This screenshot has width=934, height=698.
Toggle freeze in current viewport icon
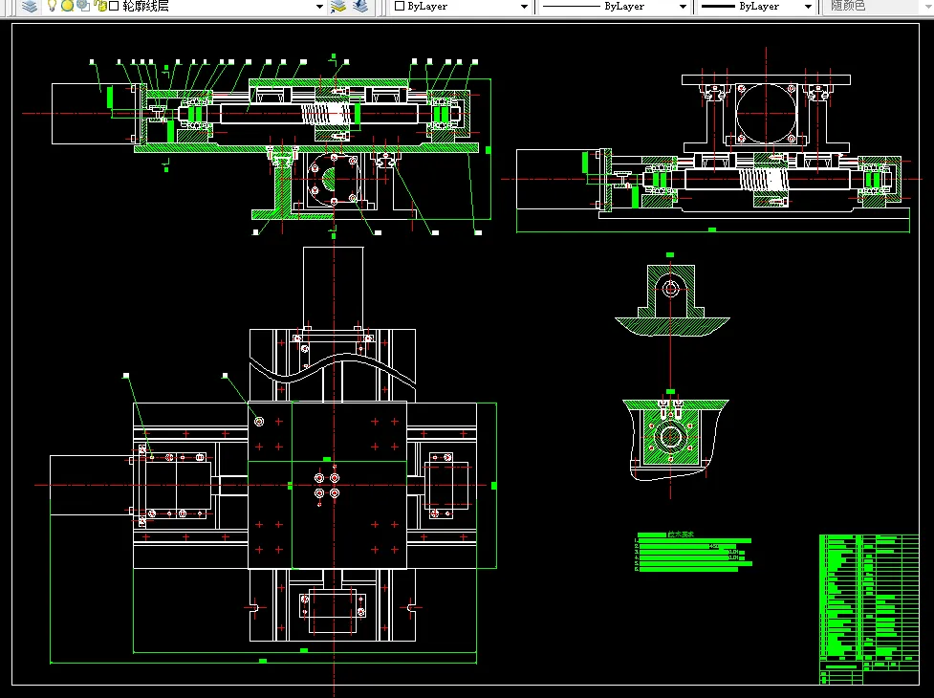coord(83,6)
